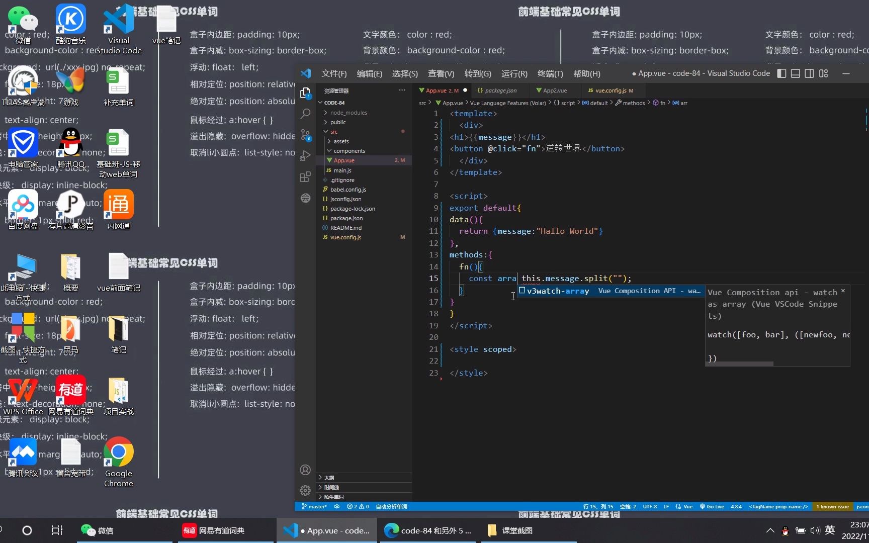869x543 pixels.
Task: Toggle primary side bar layout icon
Action: [x=781, y=73]
